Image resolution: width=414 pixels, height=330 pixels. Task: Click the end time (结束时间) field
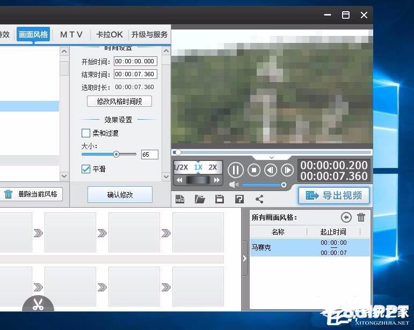pos(135,74)
